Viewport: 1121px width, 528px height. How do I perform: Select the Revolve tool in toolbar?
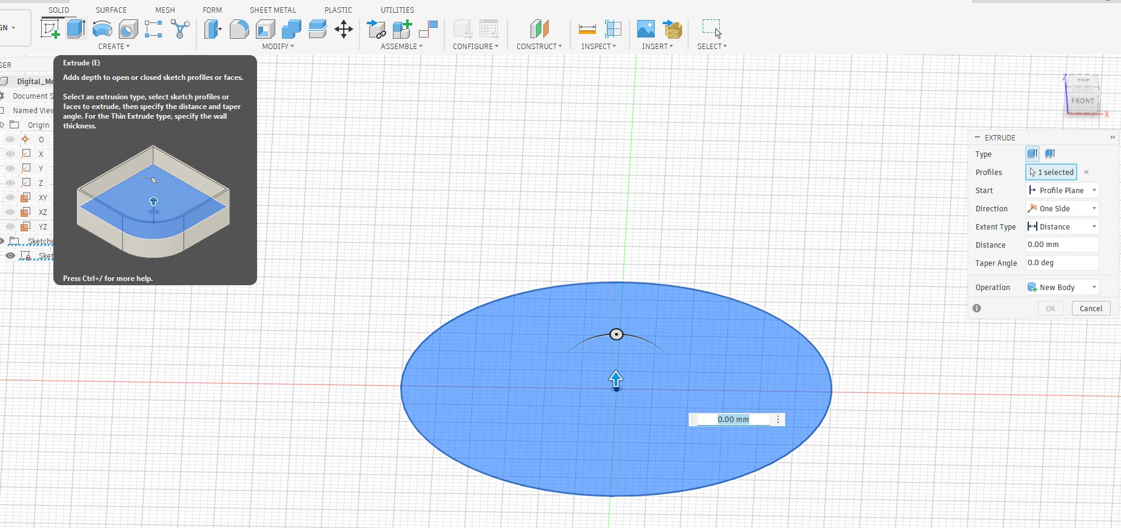pos(102,29)
